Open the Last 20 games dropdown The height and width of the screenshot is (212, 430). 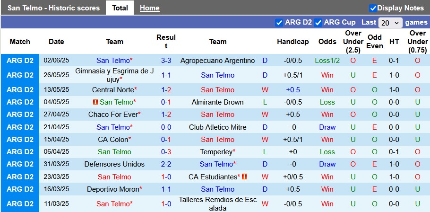pos(390,23)
